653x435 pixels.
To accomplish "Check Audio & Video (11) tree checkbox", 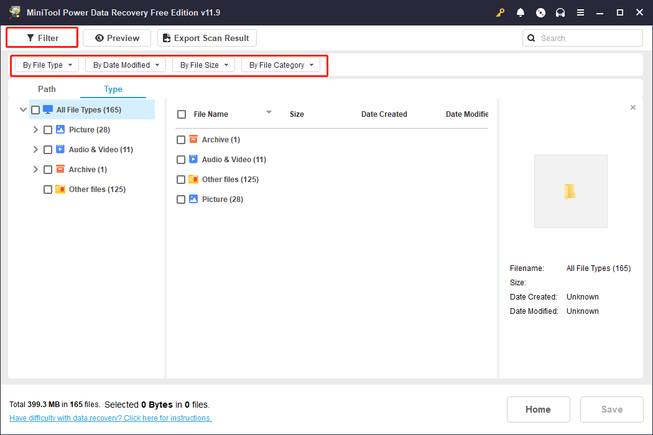I will (x=48, y=150).
